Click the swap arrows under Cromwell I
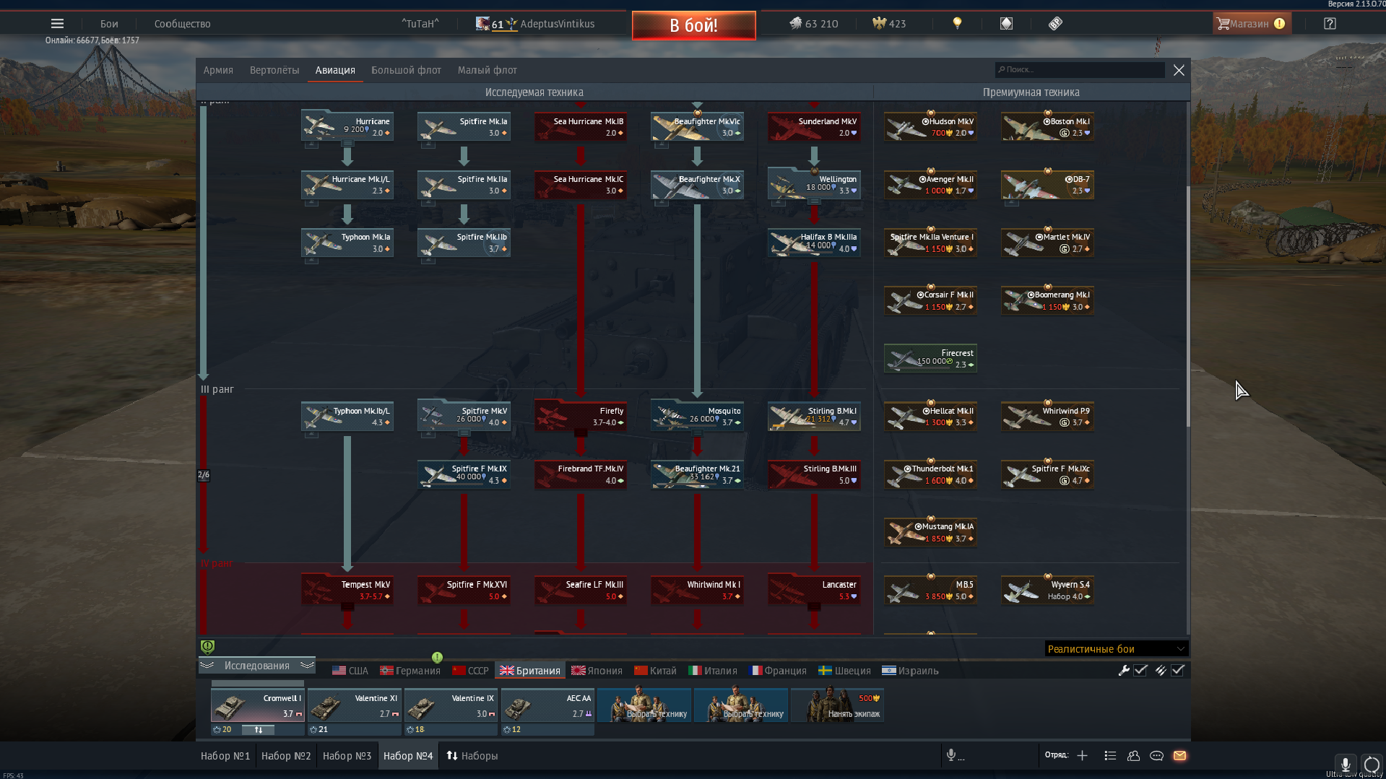The image size is (1386, 779). [x=258, y=730]
